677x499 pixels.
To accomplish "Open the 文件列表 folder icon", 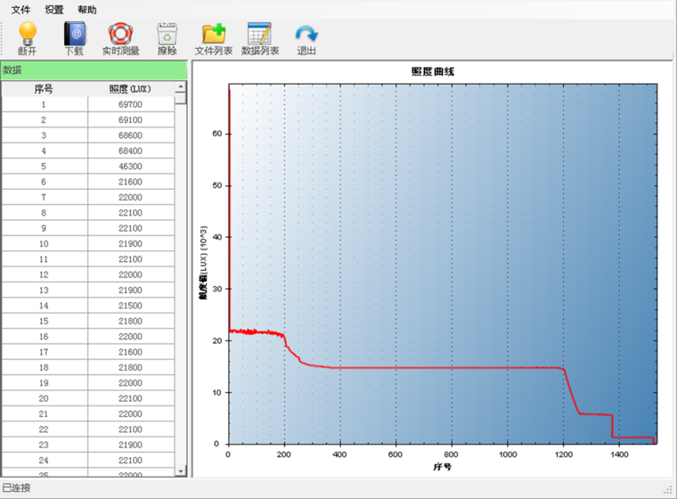I will [x=214, y=34].
